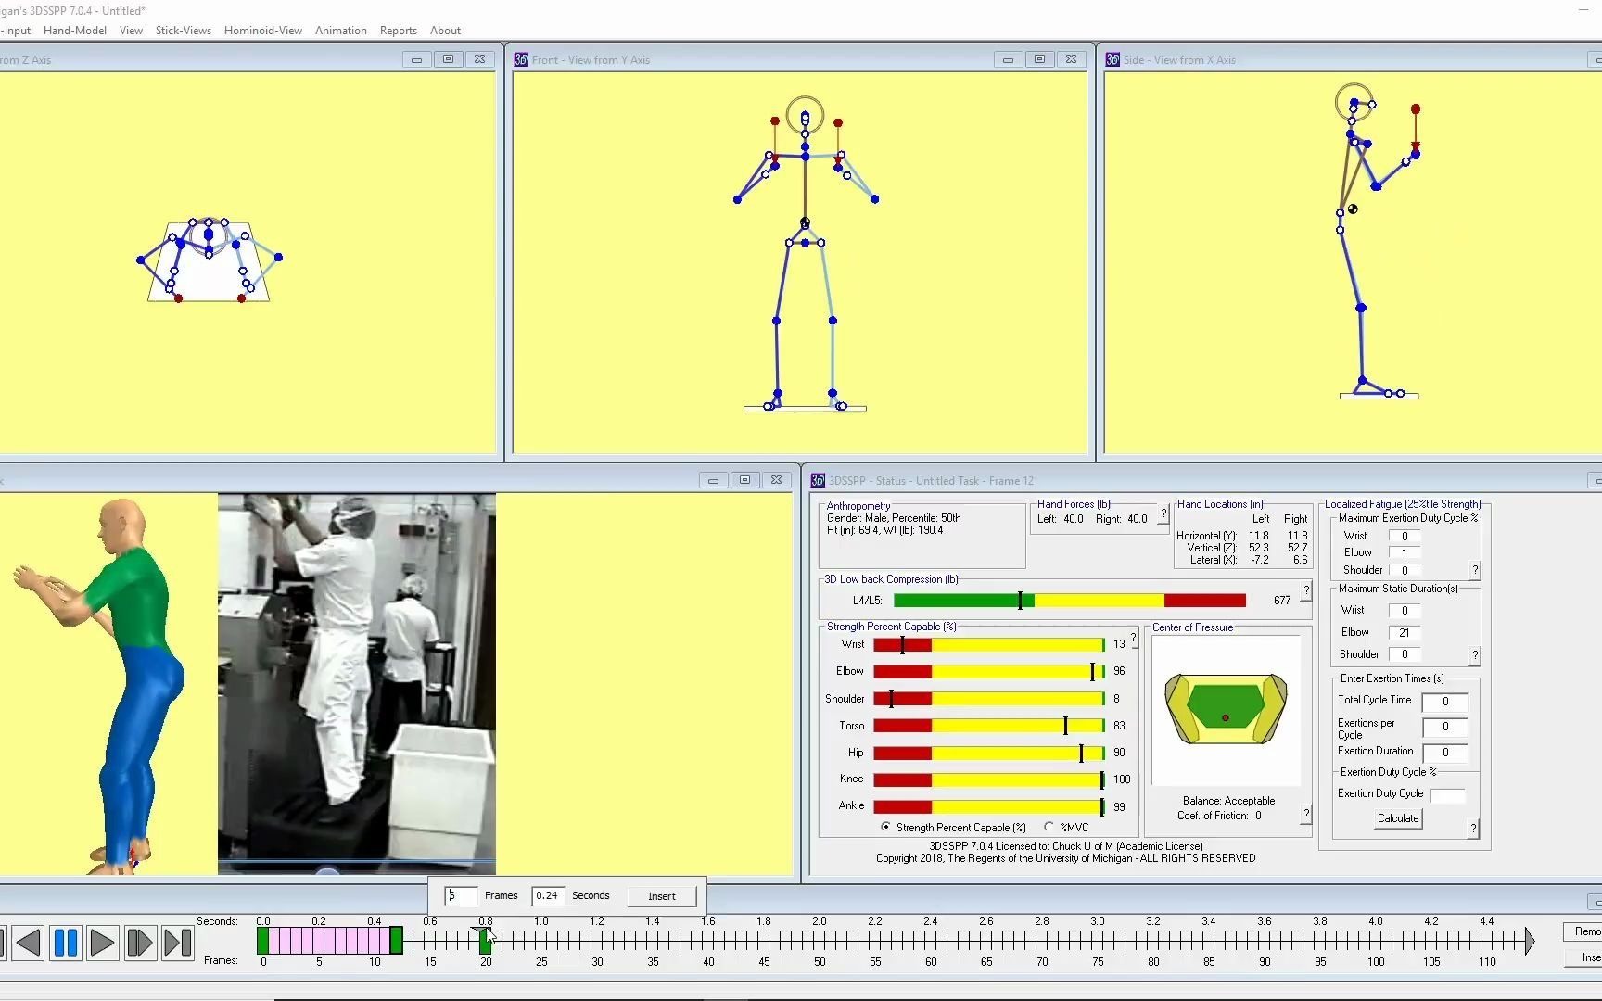Viewport: 1602px width, 1001px height.
Task: Click the Exertions per Cycle field
Action: [x=1445, y=728]
